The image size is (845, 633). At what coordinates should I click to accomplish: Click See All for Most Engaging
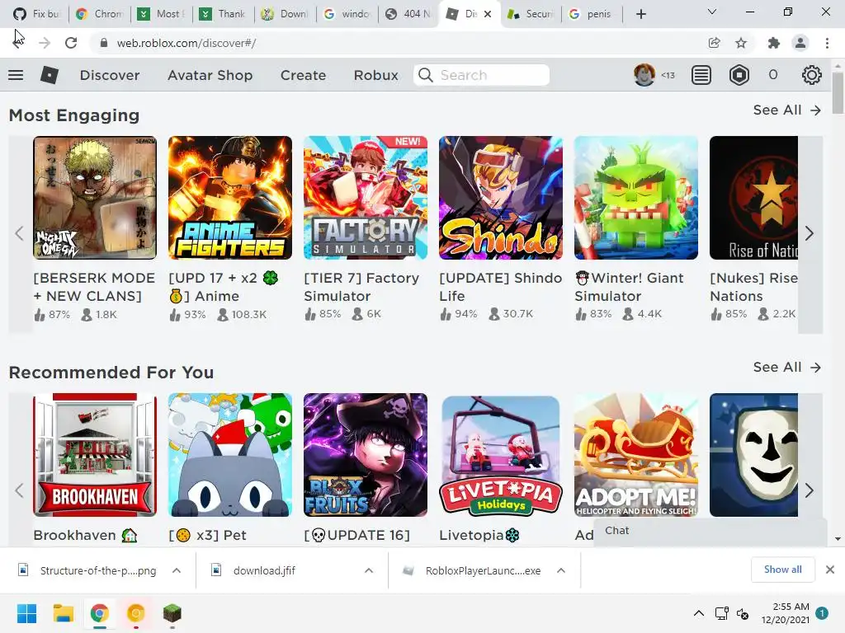786,110
